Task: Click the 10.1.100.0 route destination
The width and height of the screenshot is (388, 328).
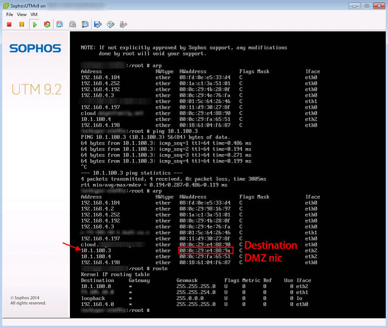Action: coord(96,287)
